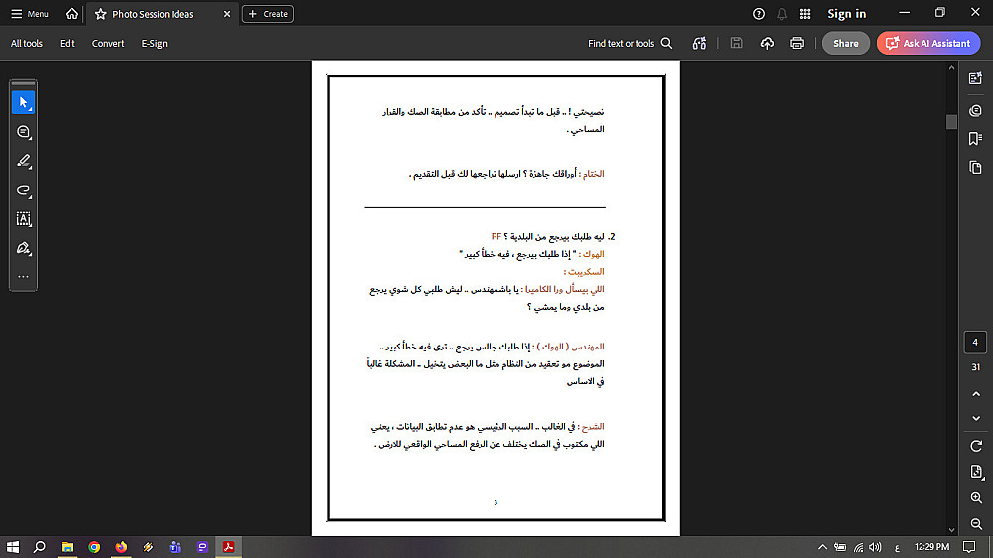Click the 12:29 PM clock
993x558 pixels.
[931, 547]
